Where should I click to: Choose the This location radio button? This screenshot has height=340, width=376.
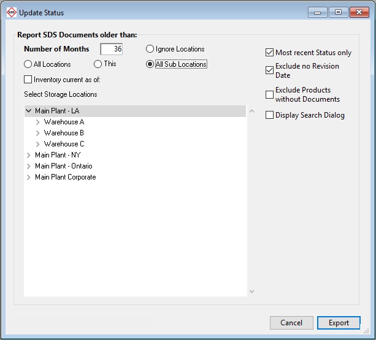tap(98, 64)
